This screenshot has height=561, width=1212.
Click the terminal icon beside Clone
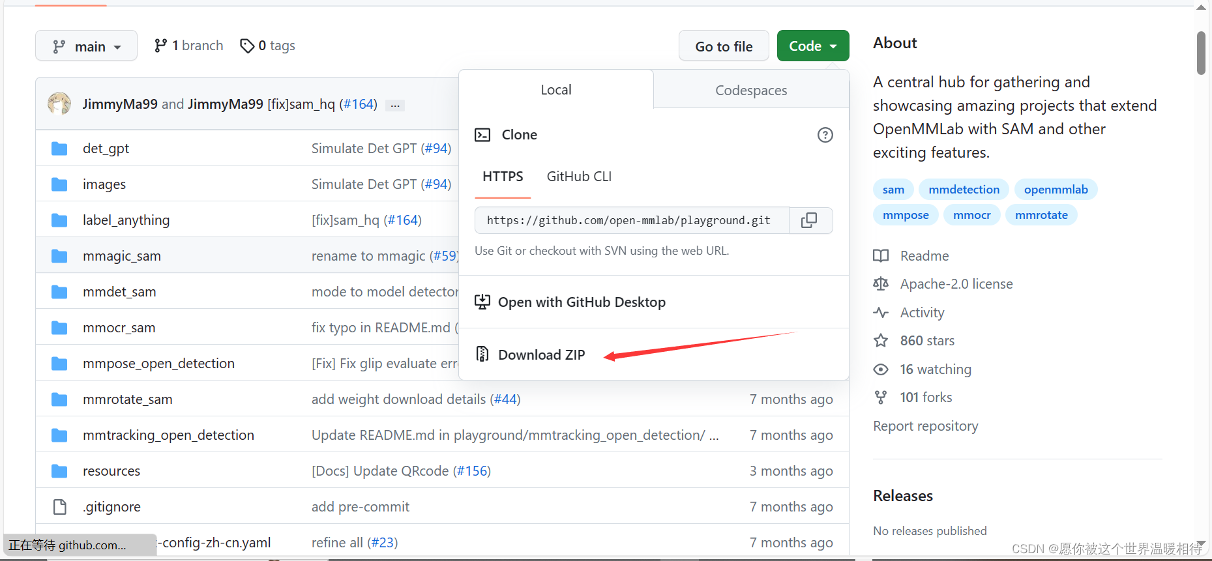coord(482,135)
